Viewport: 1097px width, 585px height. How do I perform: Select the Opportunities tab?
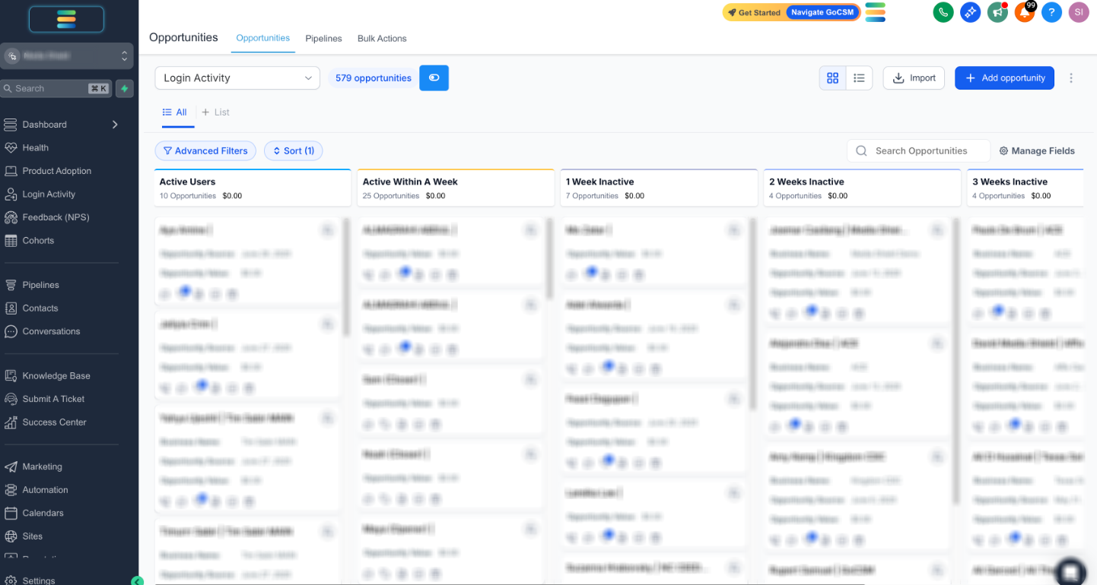[262, 38]
